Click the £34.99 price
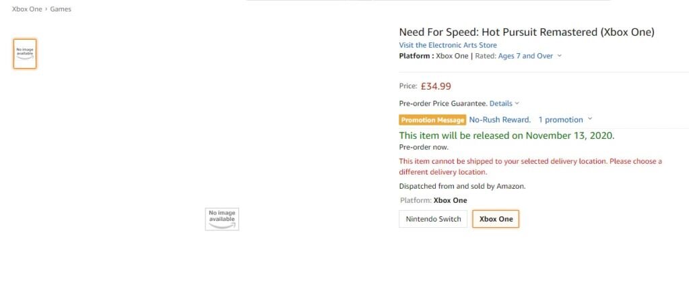The width and height of the screenshot is (689, 281). (x=436, y=86)
